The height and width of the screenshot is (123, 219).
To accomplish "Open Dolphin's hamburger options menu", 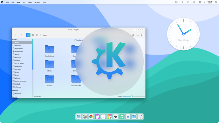I will (142, 35).
